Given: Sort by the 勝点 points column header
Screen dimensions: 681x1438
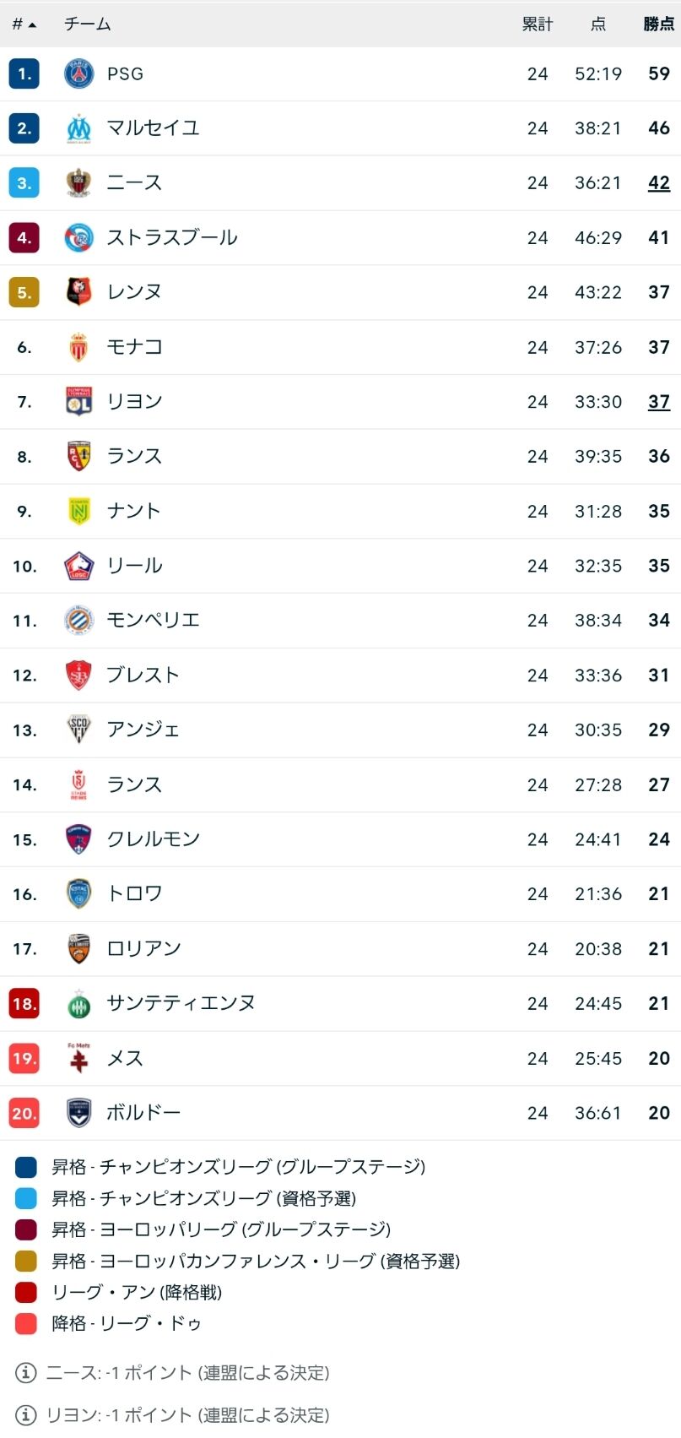Looking at the screenshot, I should [x=658, y=24].
